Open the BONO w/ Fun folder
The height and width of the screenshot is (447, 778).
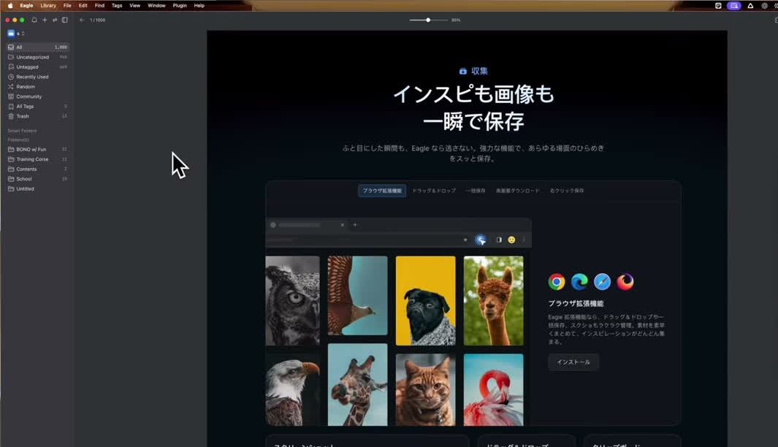[38, 149]
